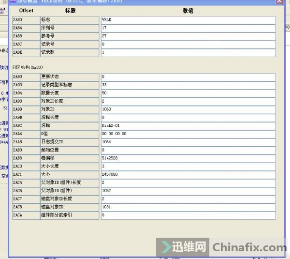Screen dimensions: 290x259
Task: Click the VBLK value field
Action: [x=188, y=20]
